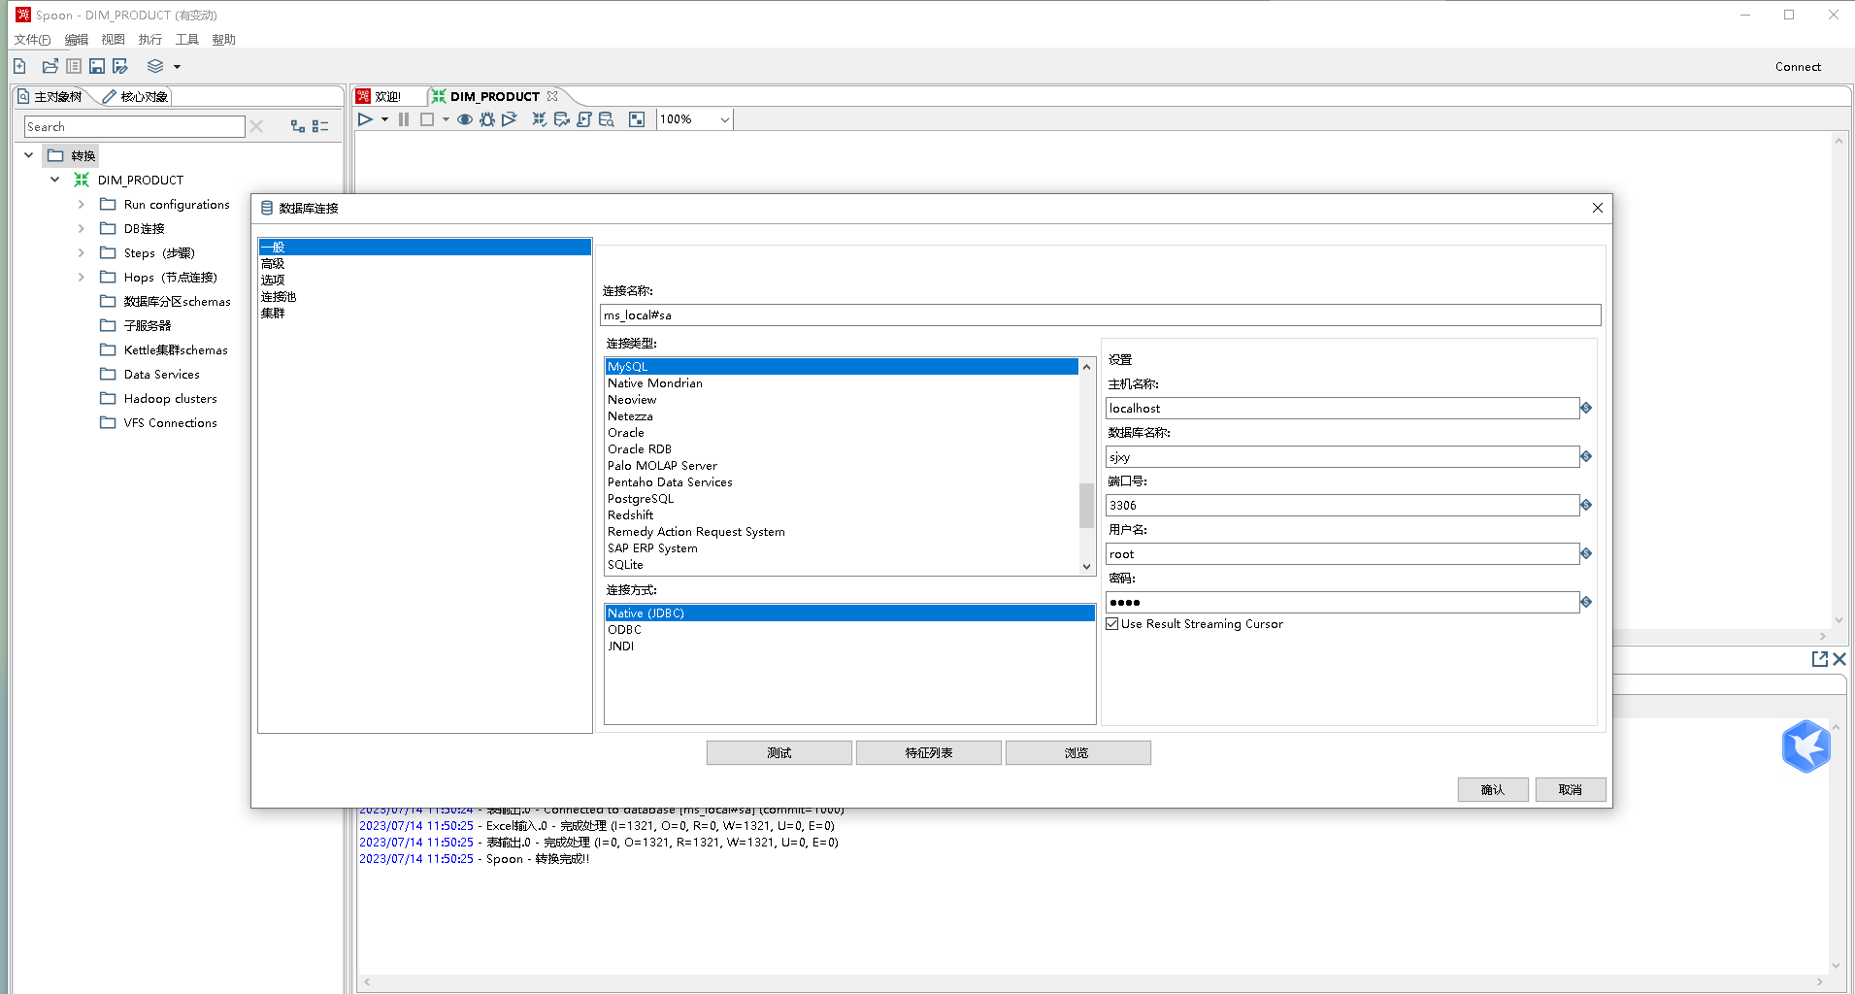
Task: Click the 取消 button
Action: [1571, 790]
